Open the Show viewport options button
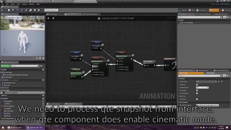Viewport: 231px width, 130px height. tap(25, 18)
